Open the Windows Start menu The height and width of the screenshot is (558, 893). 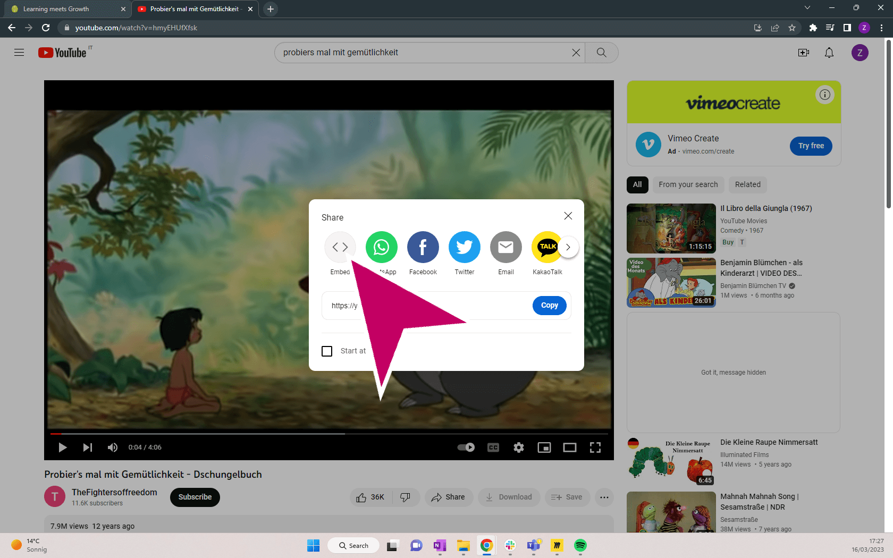(x=314, y=545)
